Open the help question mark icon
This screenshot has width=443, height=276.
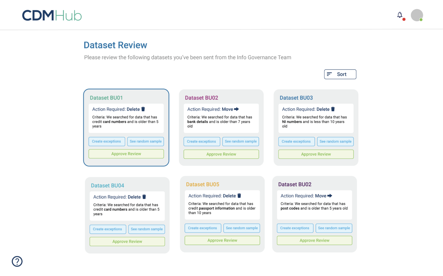tap(17, 261)
